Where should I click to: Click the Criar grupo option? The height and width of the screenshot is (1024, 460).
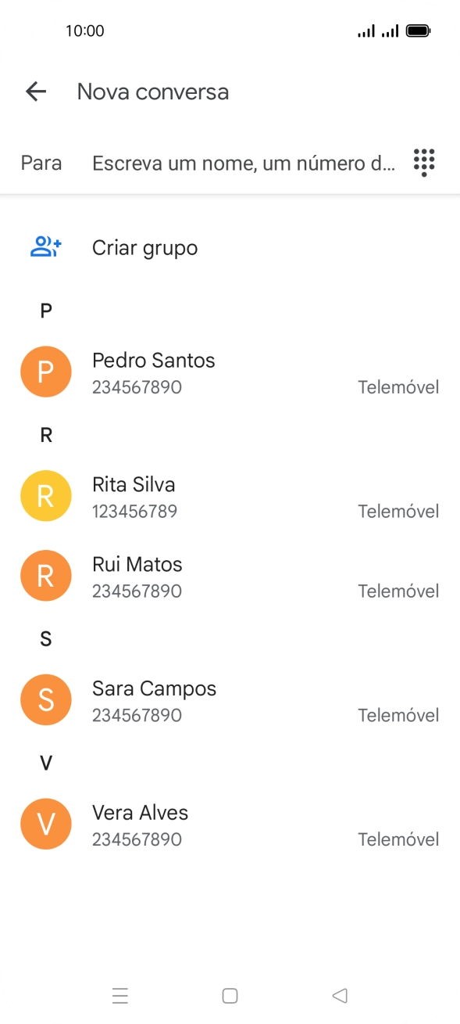pyautogui.click(x=144, y=247)
